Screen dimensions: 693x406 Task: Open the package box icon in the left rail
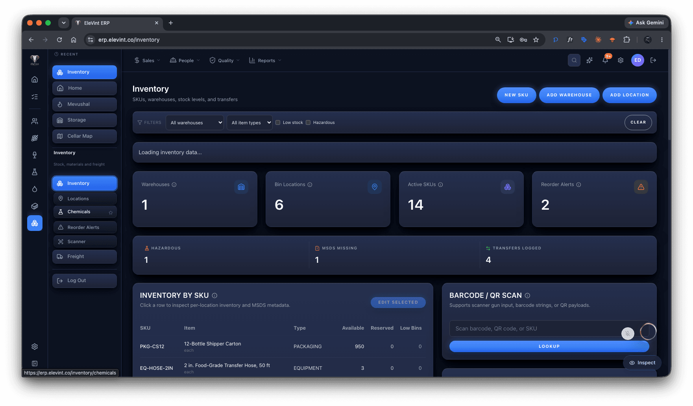click(x=35, y=206)
